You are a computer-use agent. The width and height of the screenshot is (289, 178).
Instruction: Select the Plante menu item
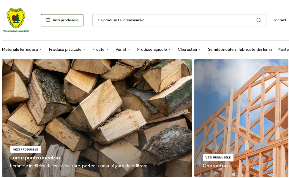[x=283, y=50]
